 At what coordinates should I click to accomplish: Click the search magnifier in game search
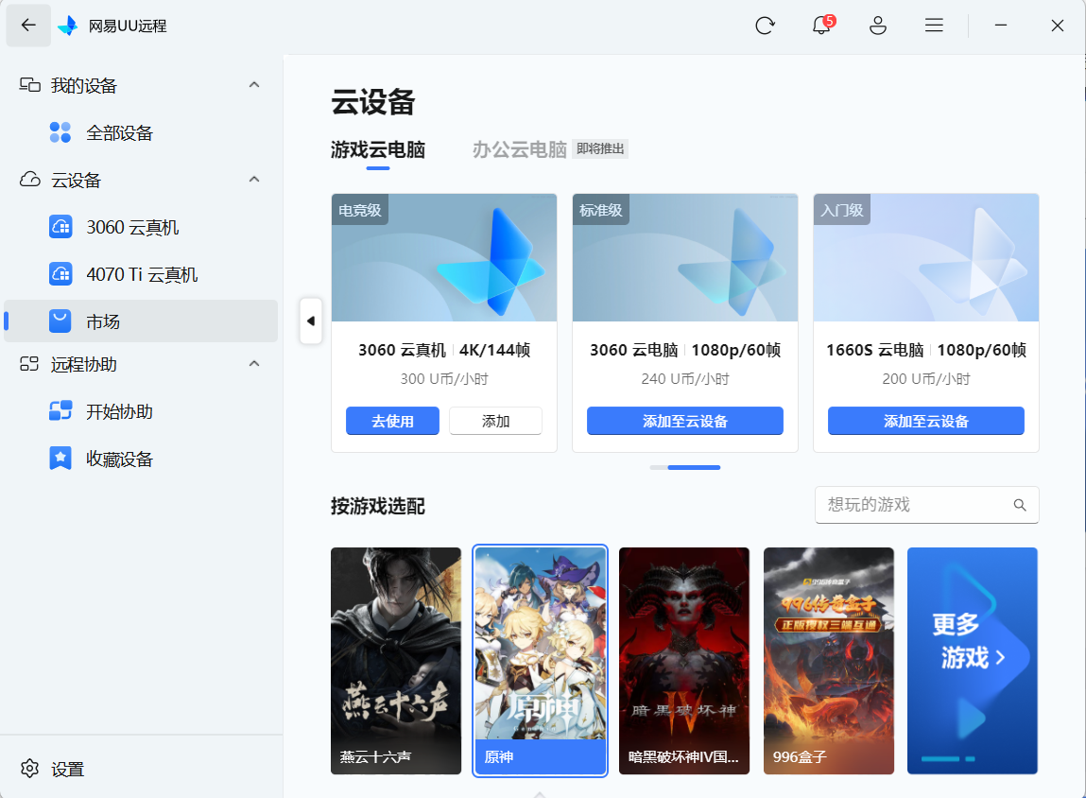pyautogui.click(x=1020, y=505)
